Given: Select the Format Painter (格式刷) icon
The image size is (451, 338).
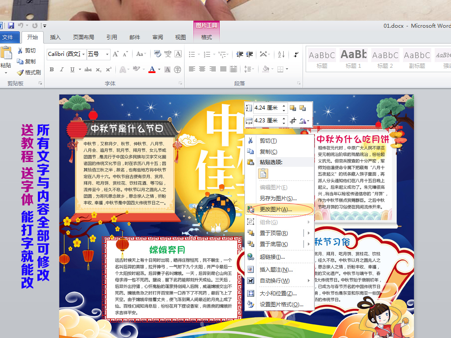Looking at the screenshot, I should (x=20, y=72).
